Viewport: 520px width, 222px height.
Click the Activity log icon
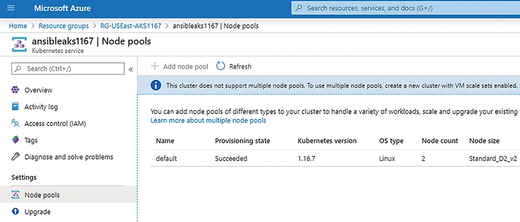pos(16,106)
